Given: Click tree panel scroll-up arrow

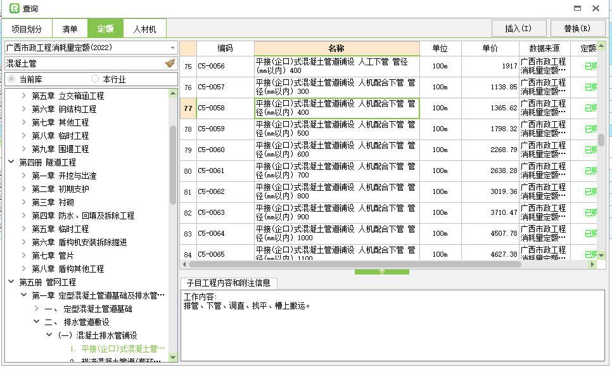Looking at the screenshot, I should [x=173, y=93].
